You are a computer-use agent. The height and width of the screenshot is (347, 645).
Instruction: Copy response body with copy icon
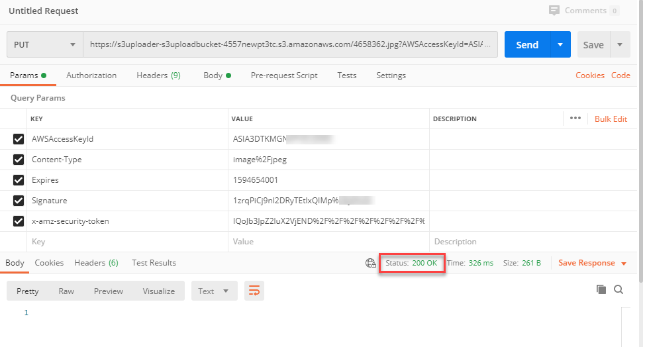click(x=601, y=289)
